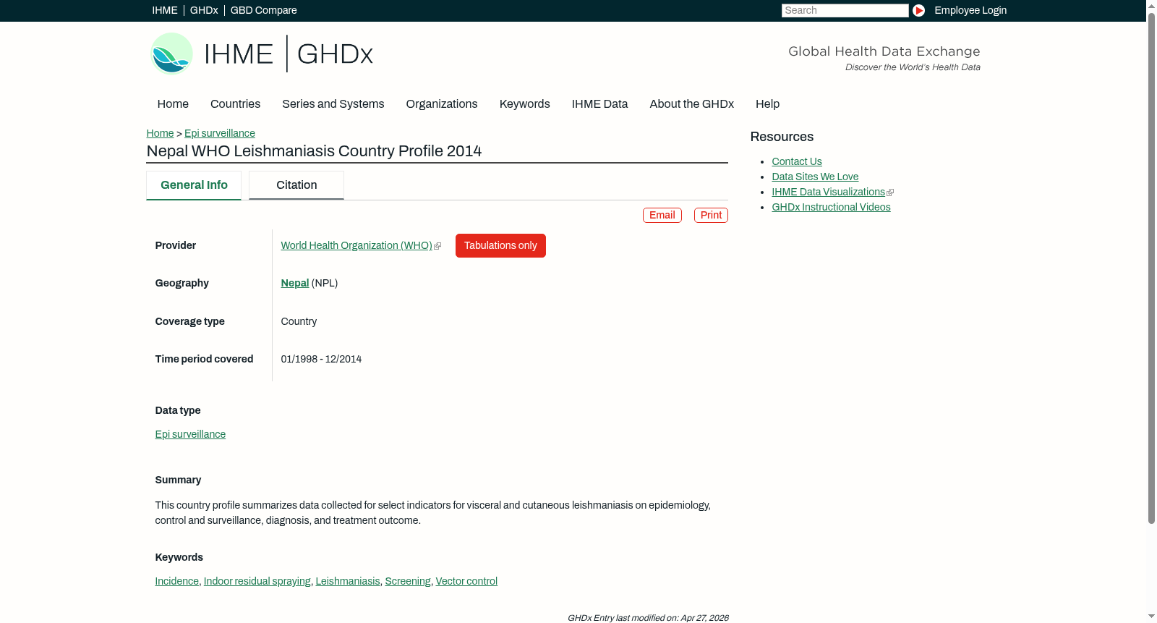Switch to the Citation tab
The image size is (1157, 623).
pos(296,185)
